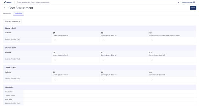Choose C2 radio under Criteria 2
The width and height of the screenshot is (199, 106).
[104, 60]
